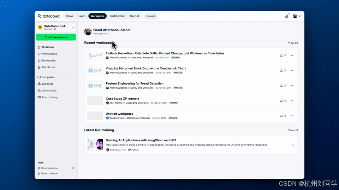Click the PRIVATE badge on FinRock Hackathon
The width and height of the screenshot is (339, 190).
[x=176, y=58]
